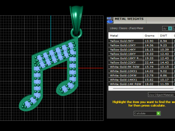Click the 11.59 DWT value
Image resolution: width=175 pixels, height=131 pixels.
pyautogui.click(x=164, y=84)
